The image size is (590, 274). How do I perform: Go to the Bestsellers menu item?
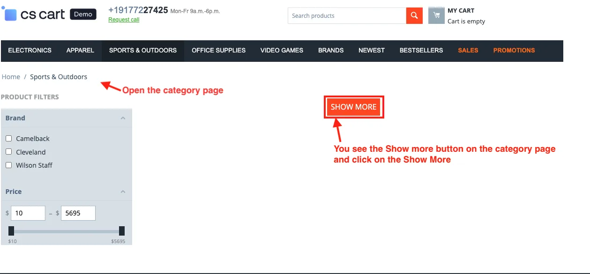421,50
